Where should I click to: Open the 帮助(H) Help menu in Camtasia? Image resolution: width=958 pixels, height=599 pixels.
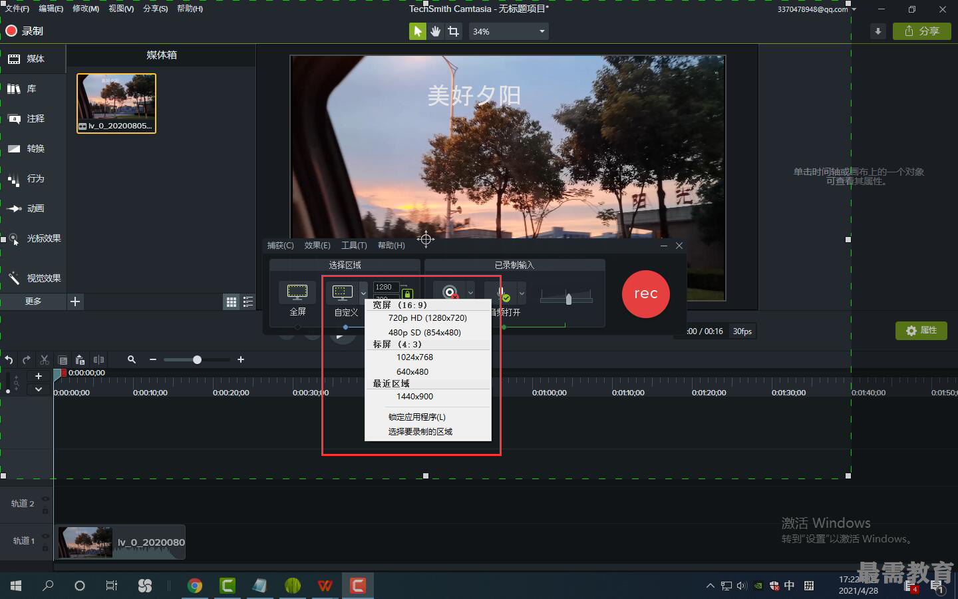(x=190, y=9)
